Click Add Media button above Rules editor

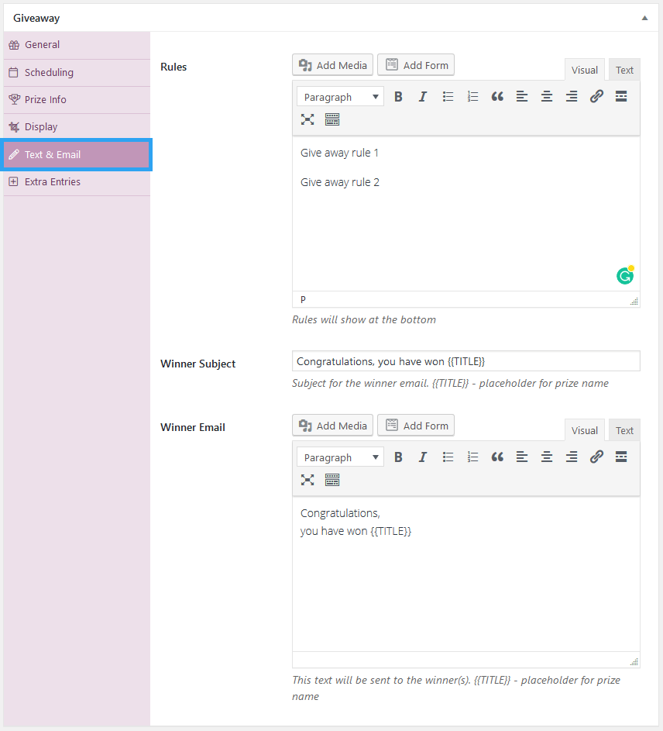click(x=333, y=65)
